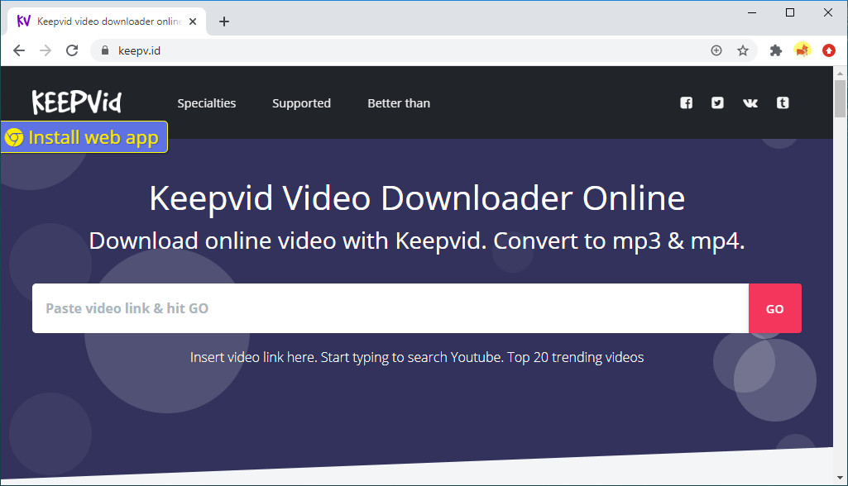Screen dimensions: 848x486
Task: Open Top 20 trending videos link
Action: 576,357
